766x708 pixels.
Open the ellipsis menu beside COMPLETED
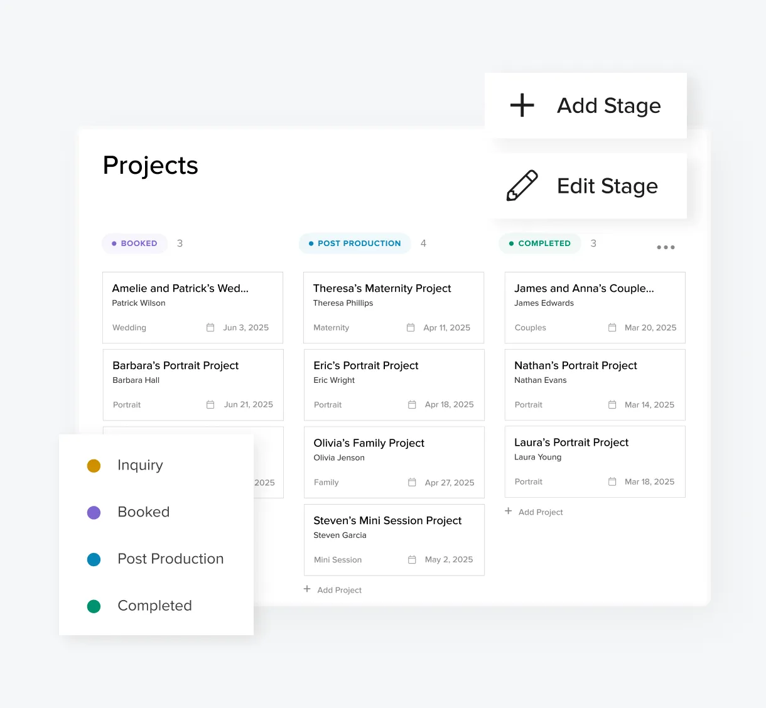666,247
